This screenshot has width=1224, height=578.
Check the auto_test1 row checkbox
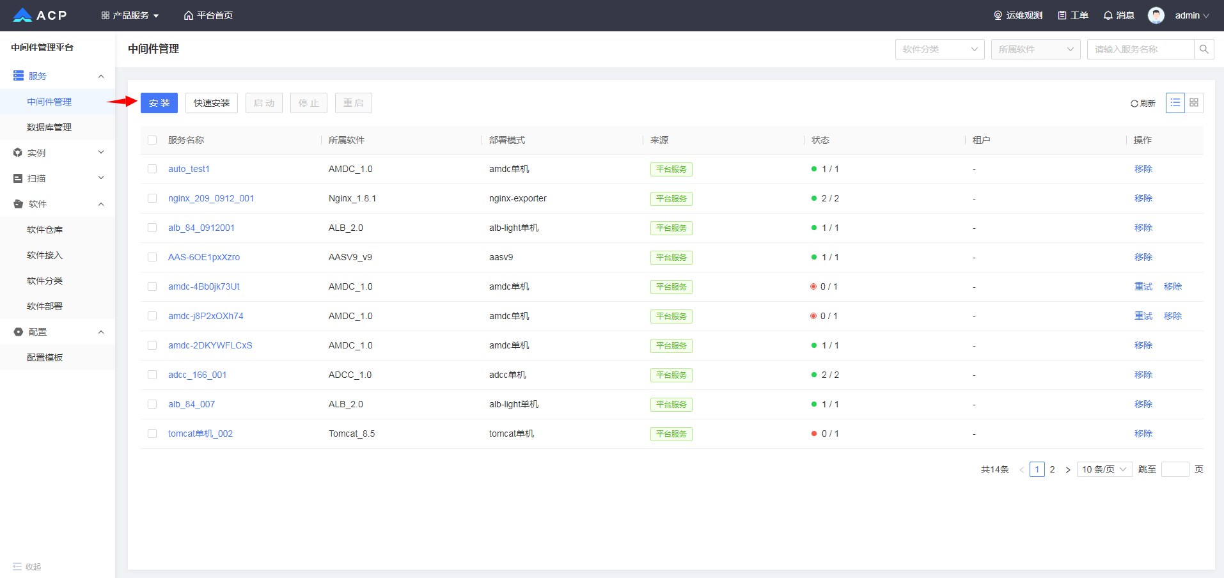tap(152, 169)
